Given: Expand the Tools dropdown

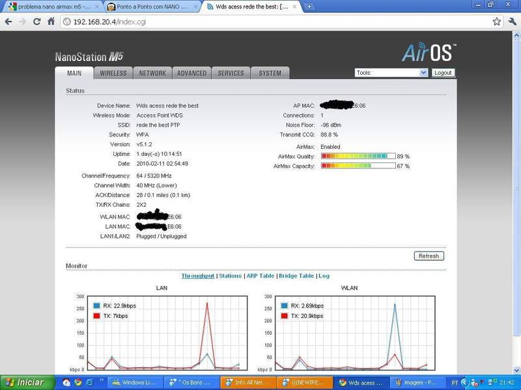Looking at the screenshot, I should 391,73.
